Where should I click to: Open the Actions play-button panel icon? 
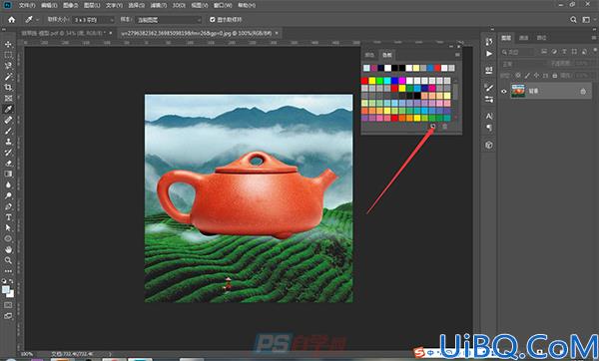click(x=489, y=54)
